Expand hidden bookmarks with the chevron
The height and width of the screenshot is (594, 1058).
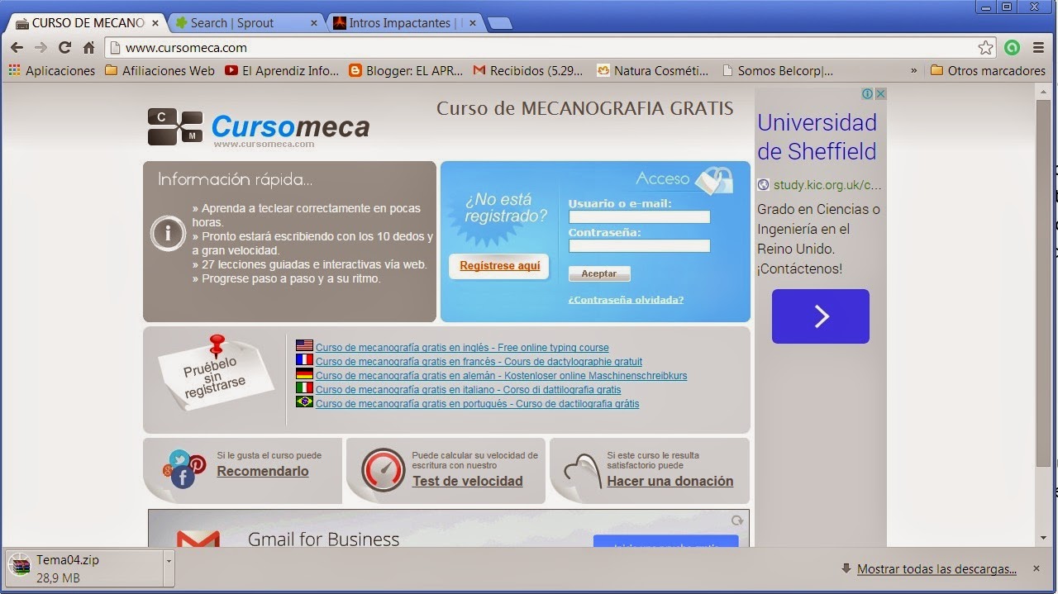coord(914,71)
